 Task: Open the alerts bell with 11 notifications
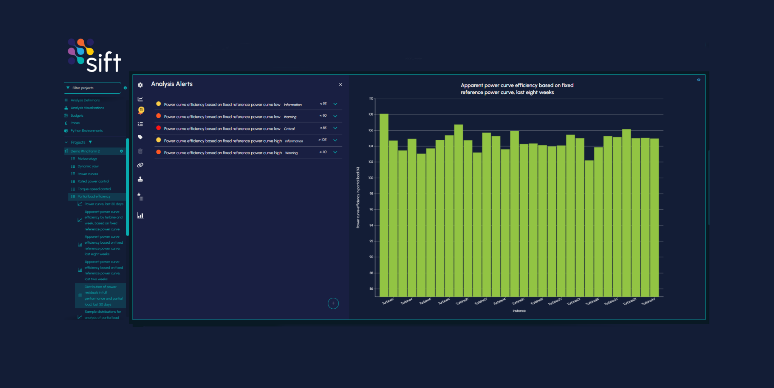(140, 110)
